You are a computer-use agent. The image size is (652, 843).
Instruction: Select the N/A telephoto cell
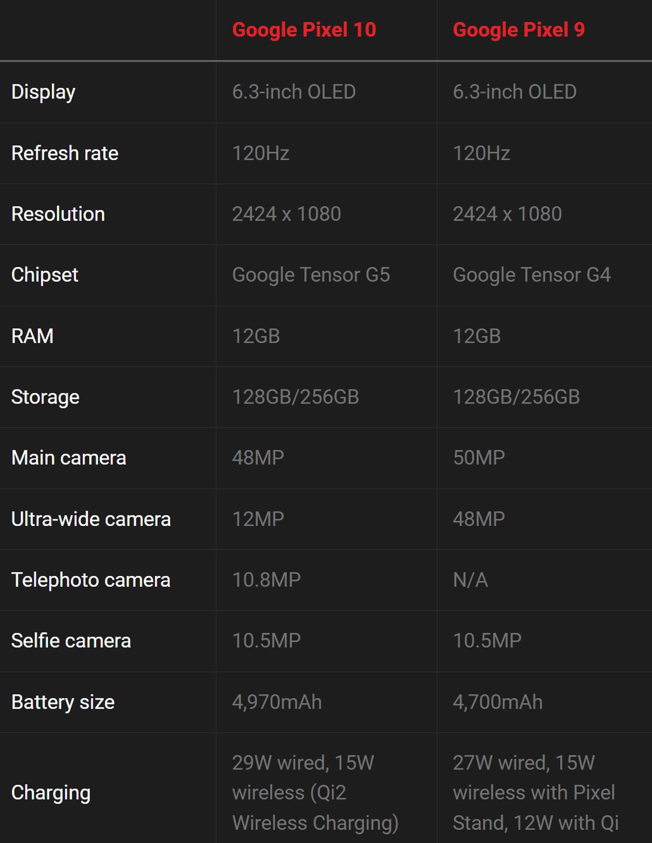pos(470,580)
